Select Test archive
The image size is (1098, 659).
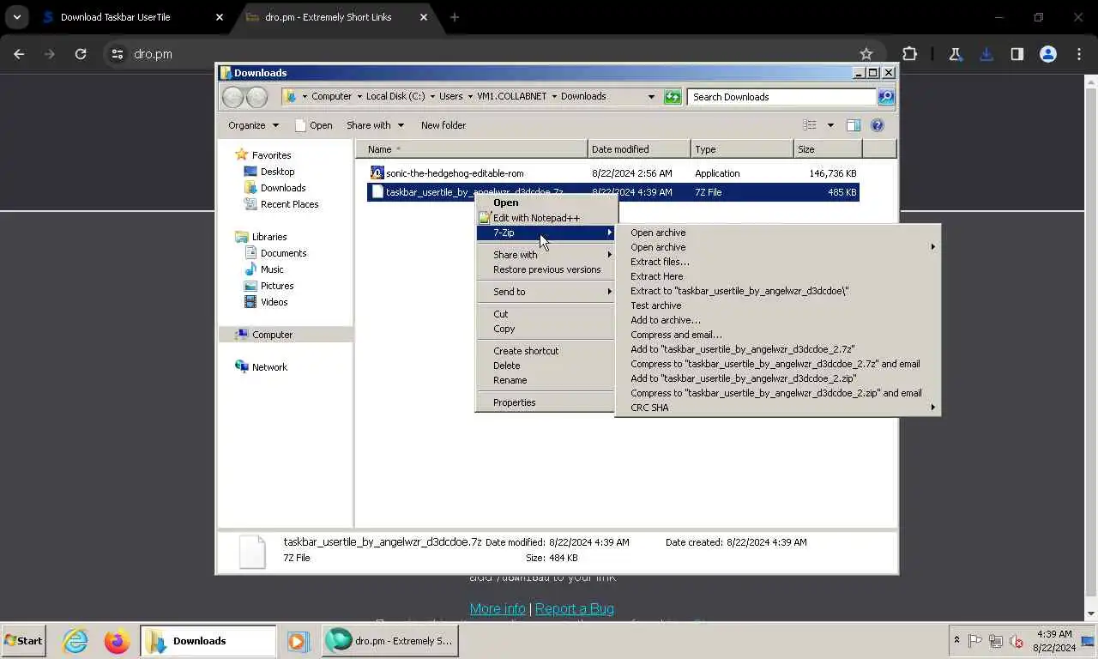tap(655, 305)
